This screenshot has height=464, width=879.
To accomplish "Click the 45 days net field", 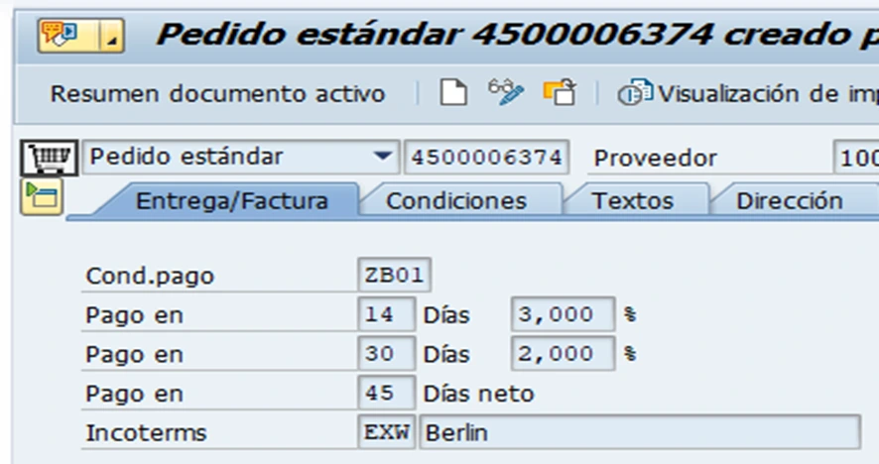I will tap(386, 393).
